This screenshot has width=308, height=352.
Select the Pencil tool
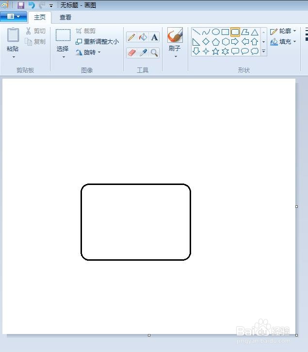(x=131, y=37)
